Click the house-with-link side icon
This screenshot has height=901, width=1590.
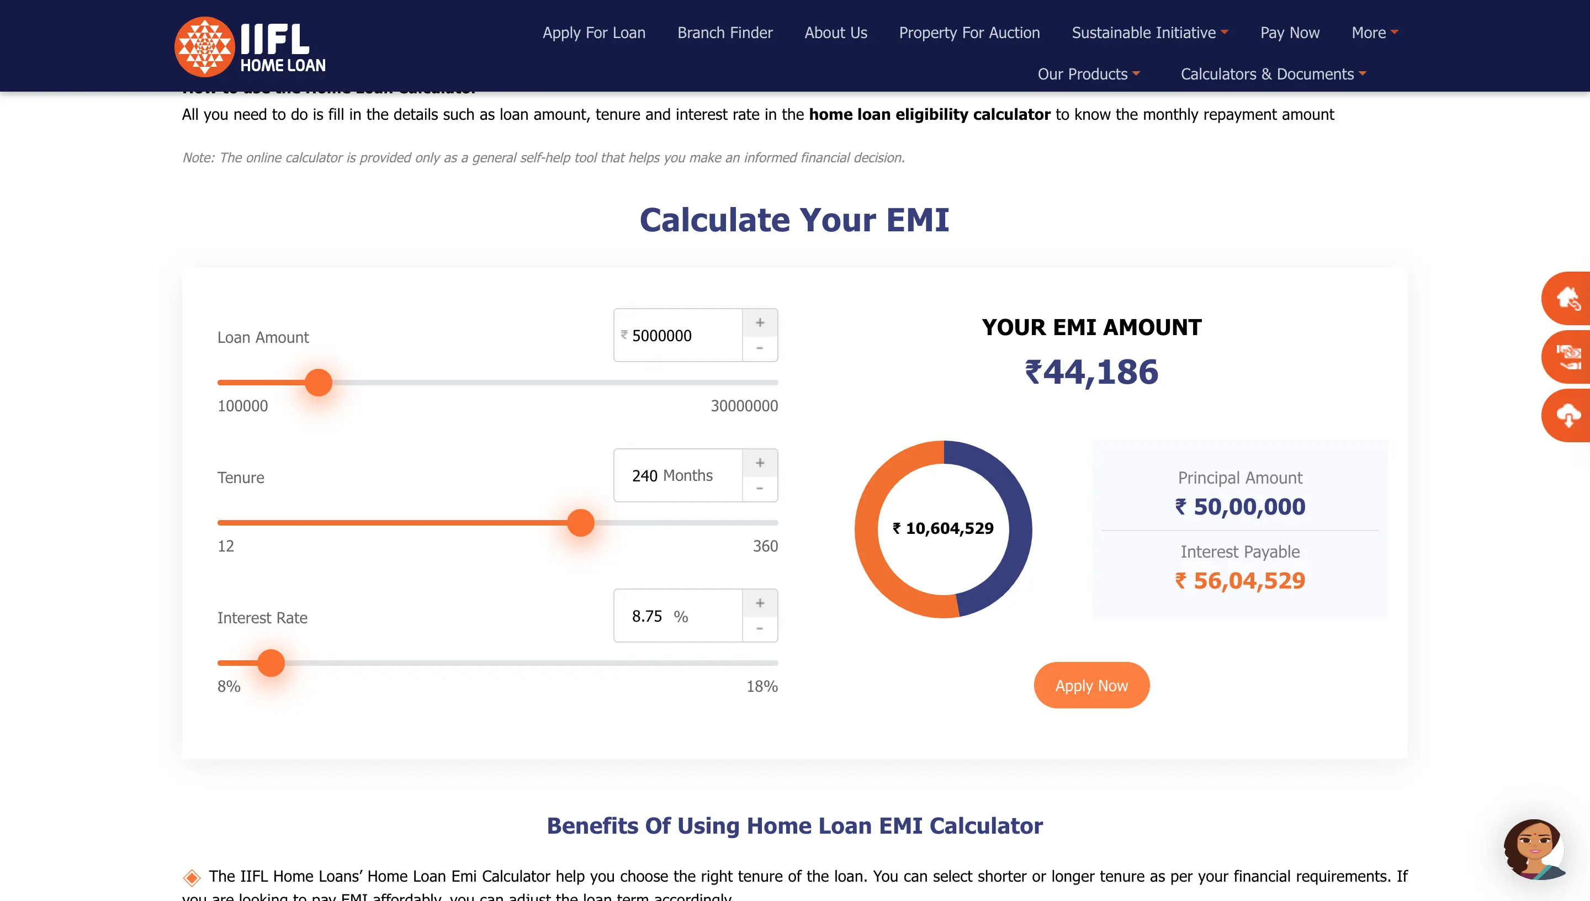point(1568,298)
